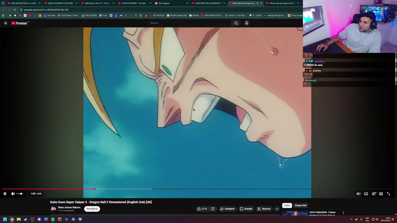The image size is (397, 223).
Task: Click the Buscar search field
Action: click(190, 23)
